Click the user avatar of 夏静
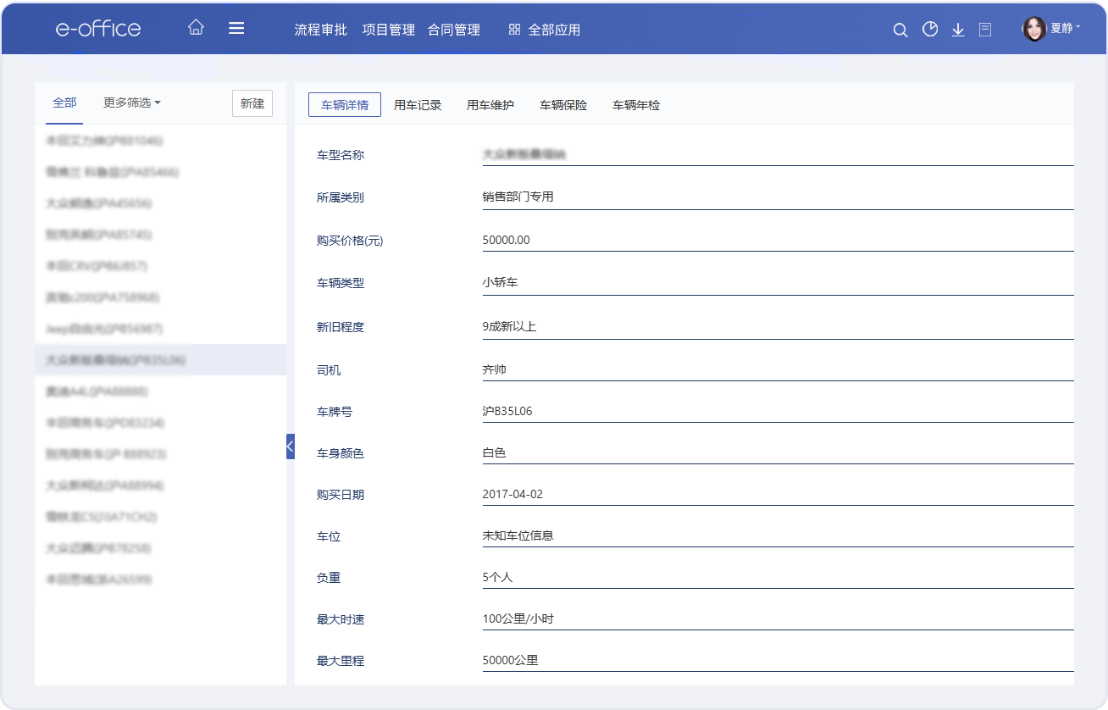Screen dimensions: 1108x710 (x=1034, y=29)
